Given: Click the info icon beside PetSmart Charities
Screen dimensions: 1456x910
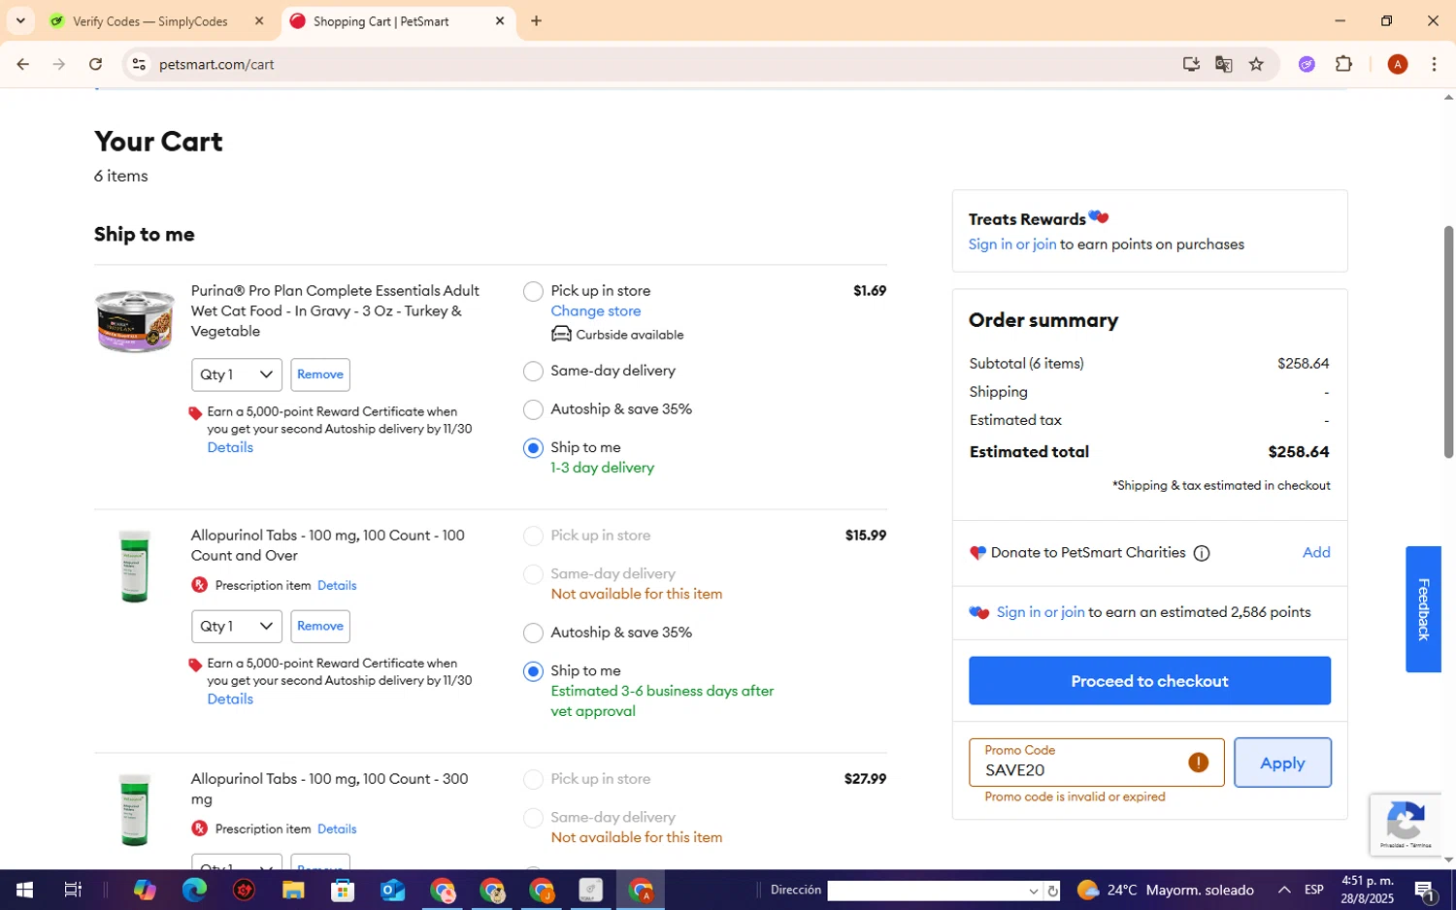Looking at the screenshot, I should 1202,553.
